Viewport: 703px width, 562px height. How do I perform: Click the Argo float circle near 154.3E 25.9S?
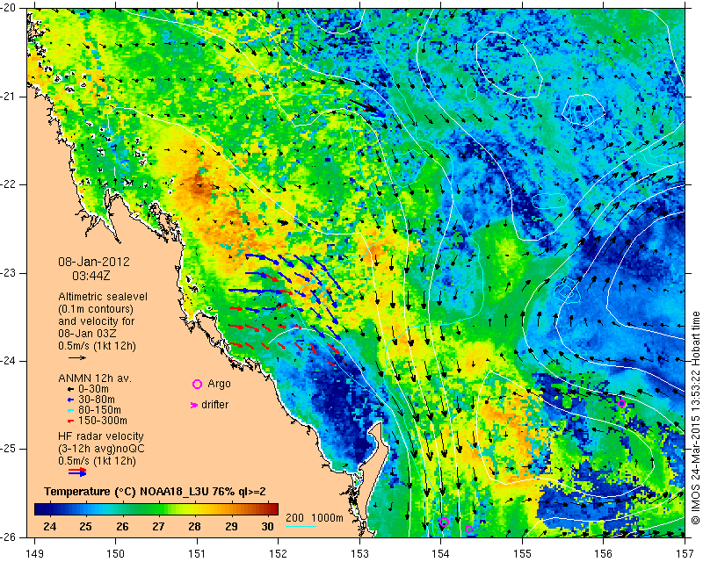[469, 529]
